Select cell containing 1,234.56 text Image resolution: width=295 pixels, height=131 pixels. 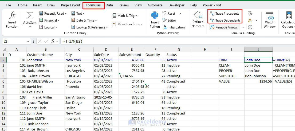pos(132,76)
